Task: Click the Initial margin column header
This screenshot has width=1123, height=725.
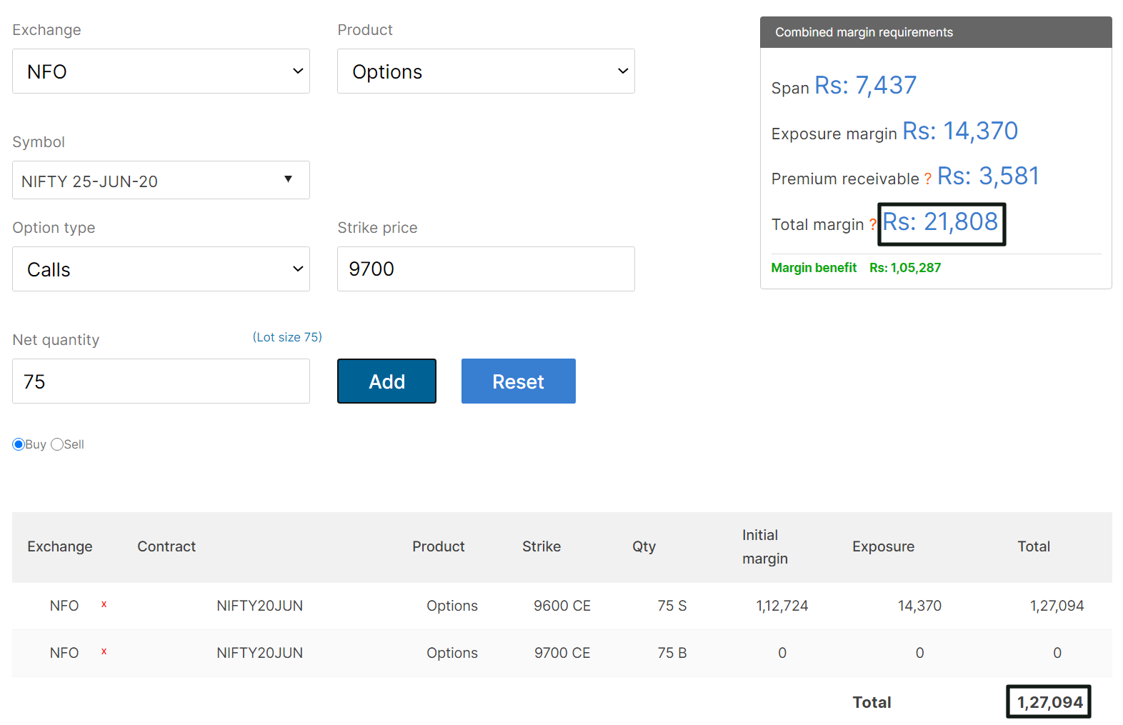Action: tap(765, 547)
